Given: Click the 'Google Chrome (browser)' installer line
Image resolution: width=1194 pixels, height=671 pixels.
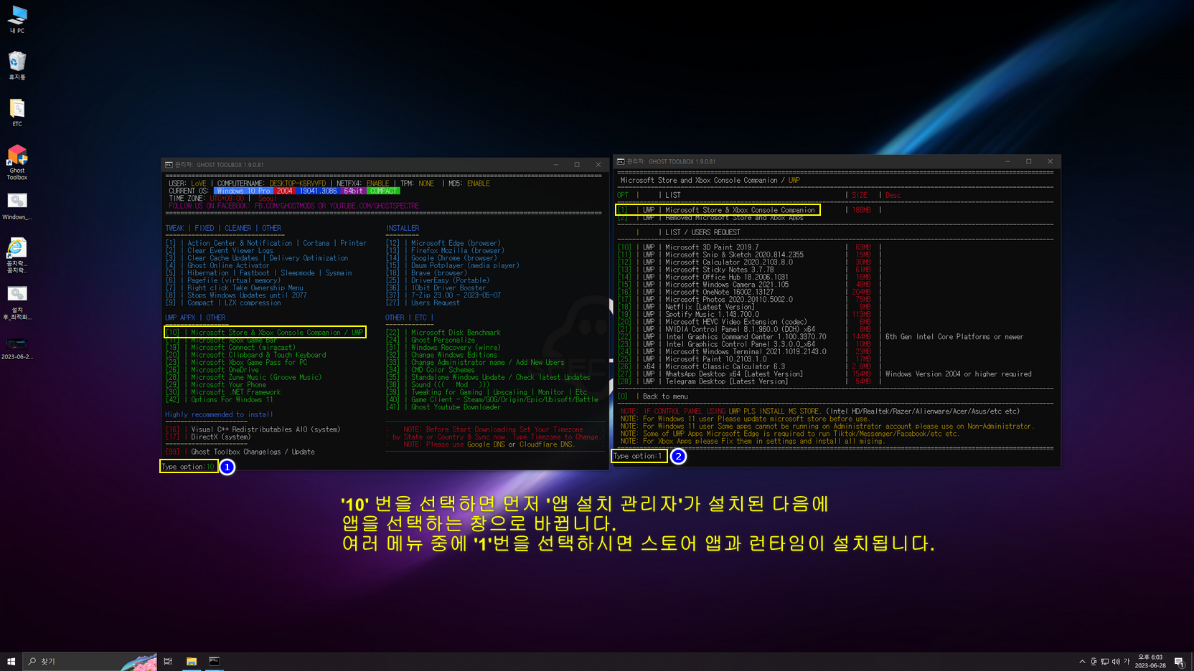Looking at the screenshot, I should point(441,258).
